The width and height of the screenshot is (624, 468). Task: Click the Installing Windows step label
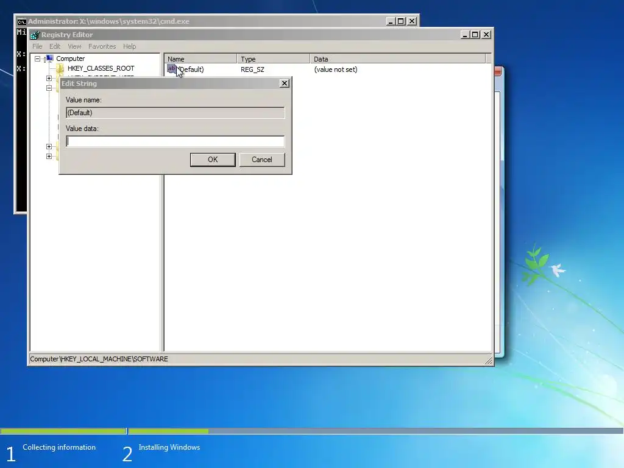169,447
